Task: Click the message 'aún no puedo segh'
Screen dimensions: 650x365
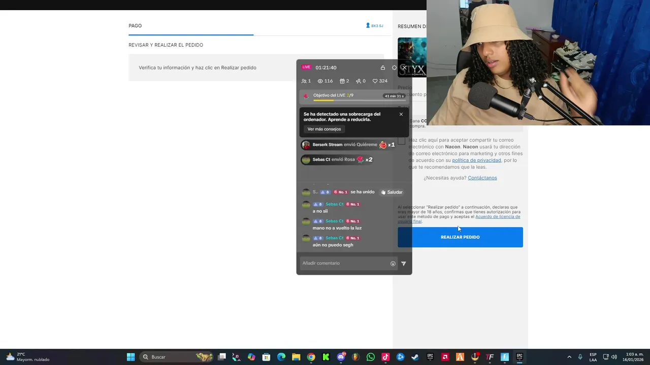Action: coord(333,245)
